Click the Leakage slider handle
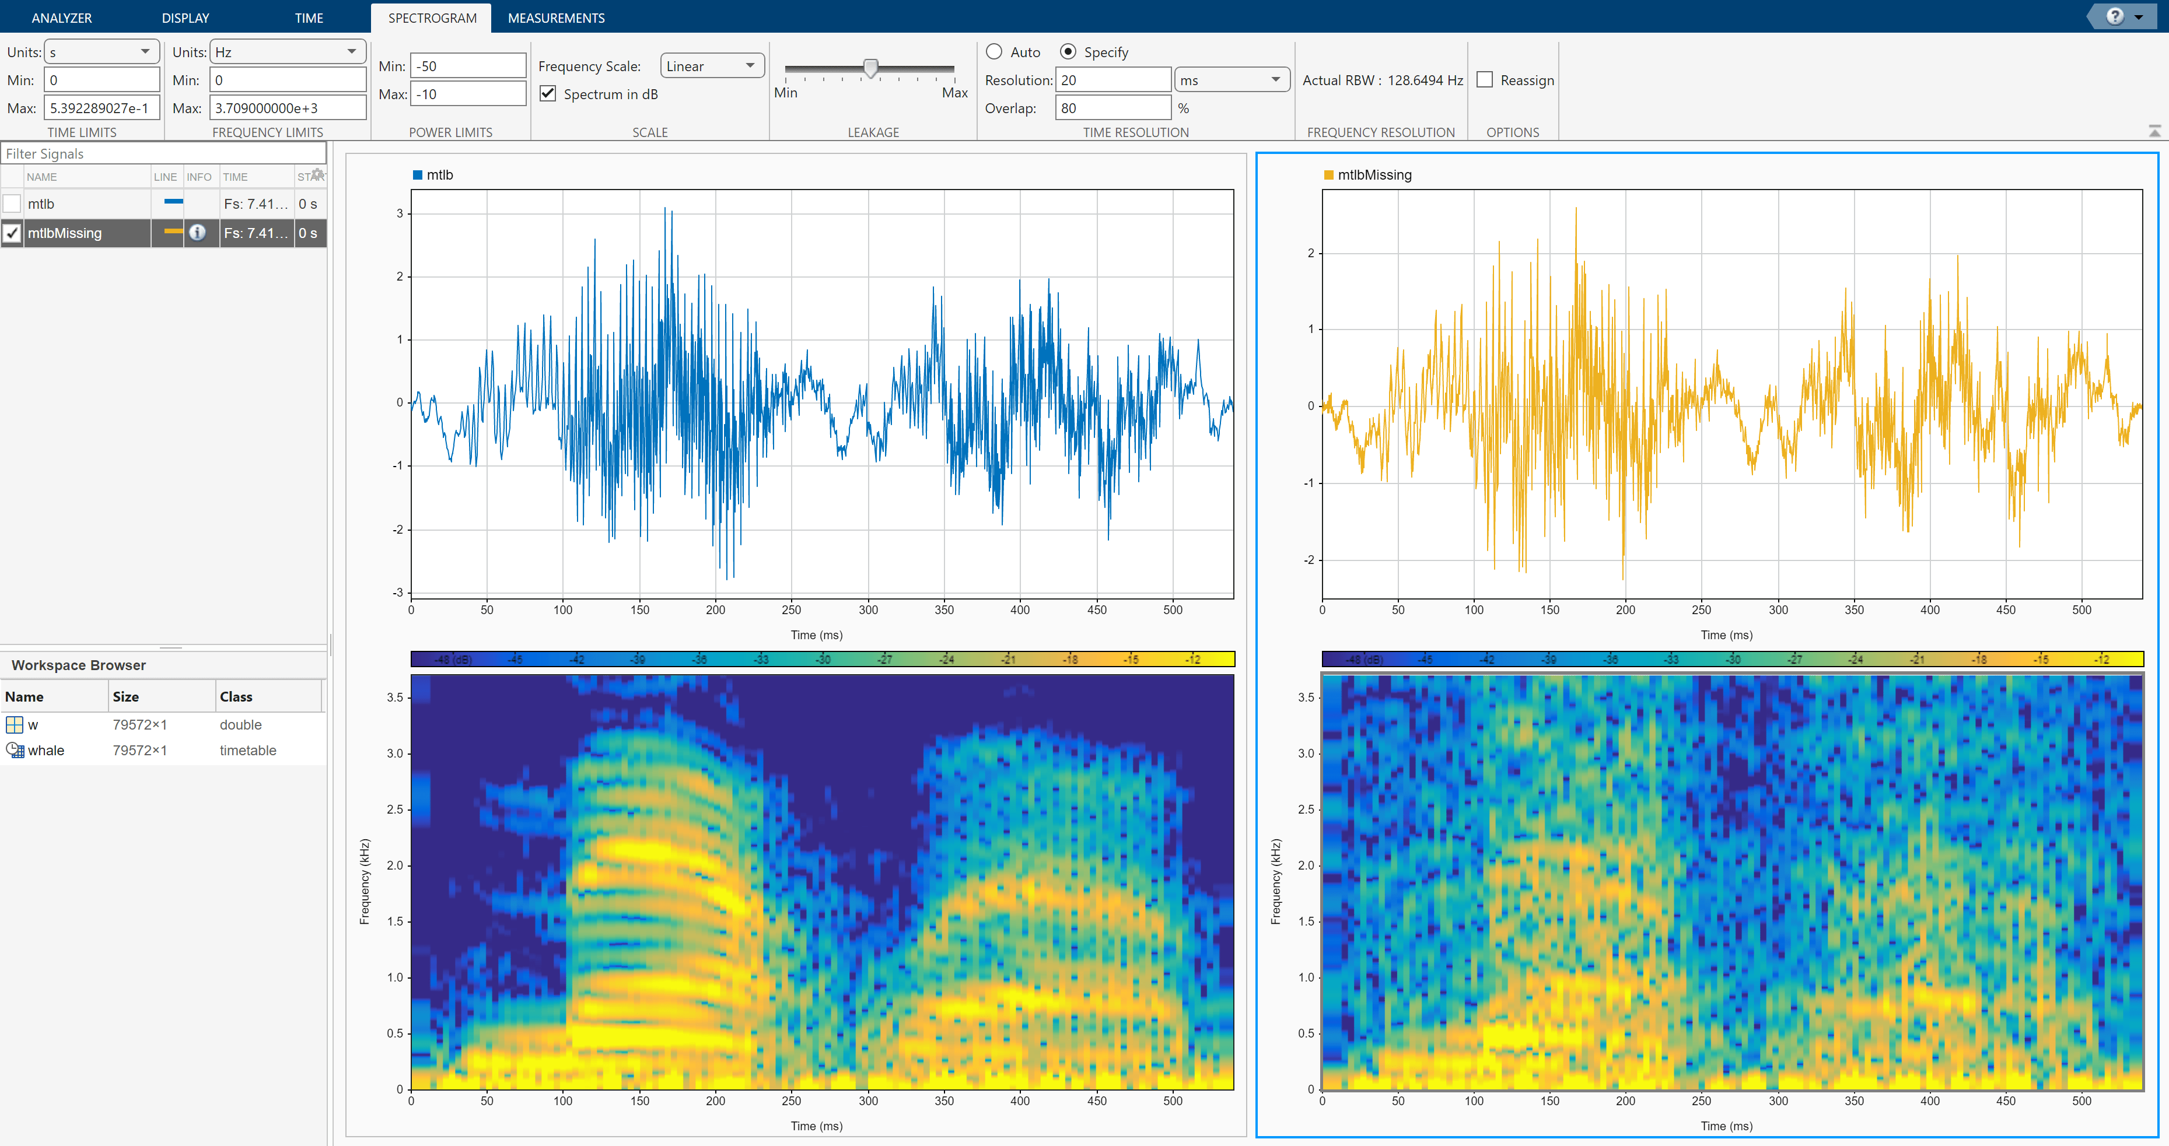The image size is (2169, 1146). [870, 68]
